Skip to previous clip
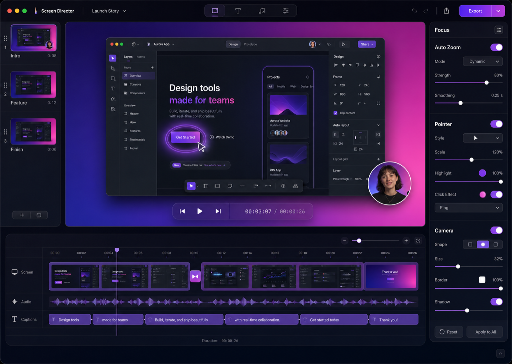Screen dimensions: 512x364 (182, 211)
